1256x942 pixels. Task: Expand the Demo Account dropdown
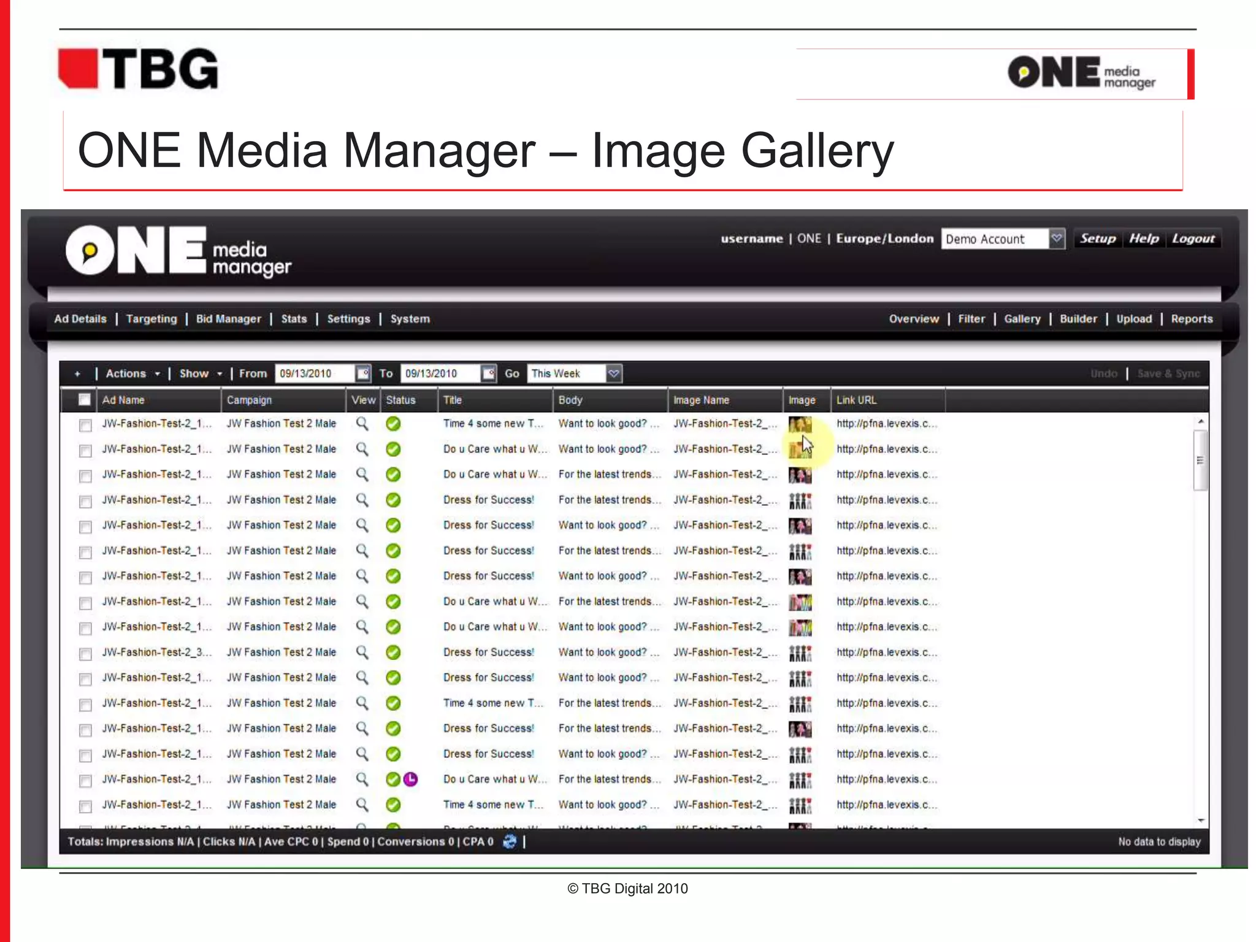coord(1056,239)
